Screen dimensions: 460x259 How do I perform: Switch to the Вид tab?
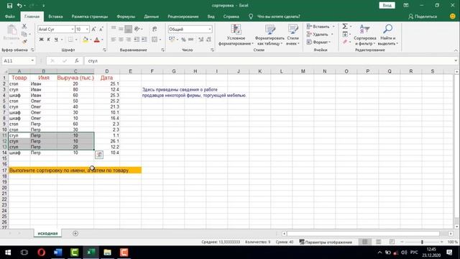click(211, 17)
